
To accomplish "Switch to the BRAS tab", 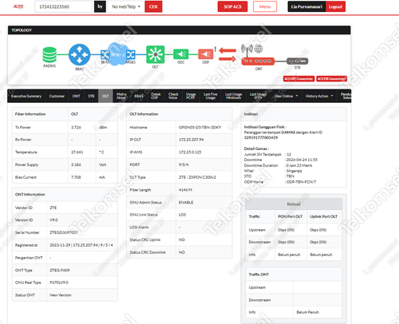I will (x=139, y=96).
